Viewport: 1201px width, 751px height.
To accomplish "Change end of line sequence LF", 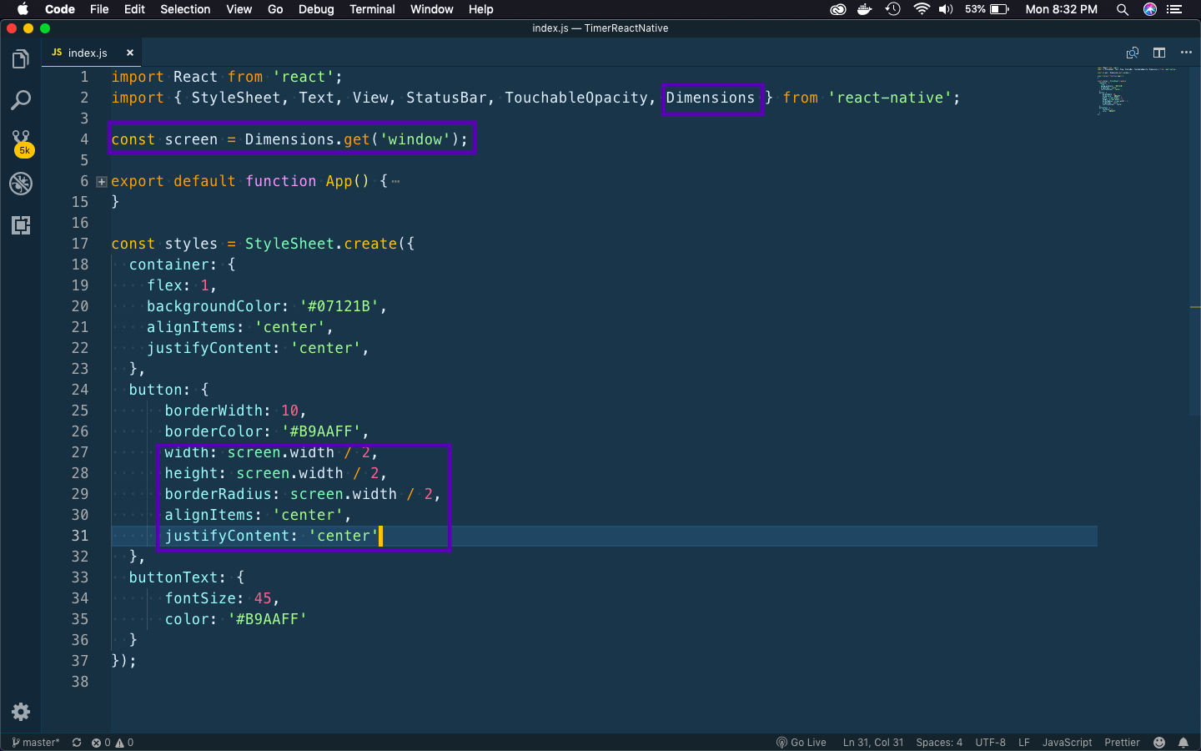I will point(1024,743).
